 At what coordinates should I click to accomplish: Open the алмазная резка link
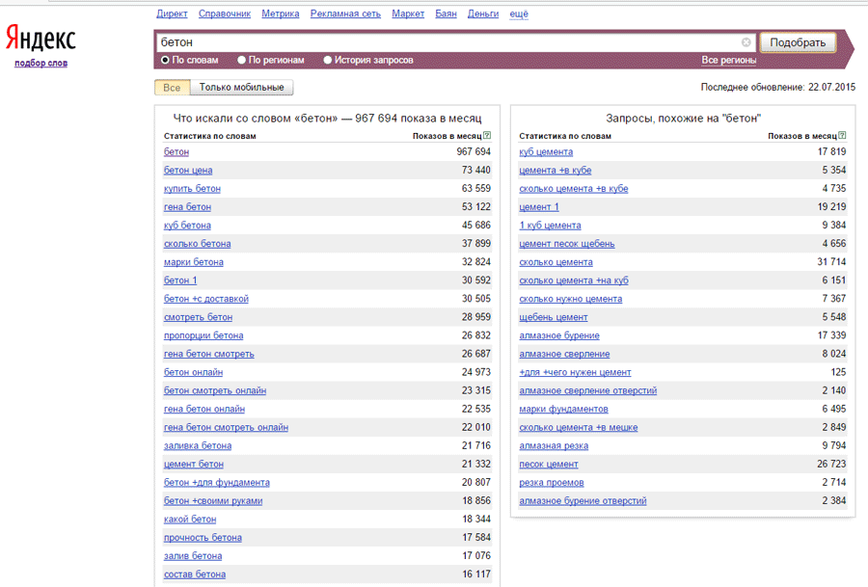(x=554, y=445)
